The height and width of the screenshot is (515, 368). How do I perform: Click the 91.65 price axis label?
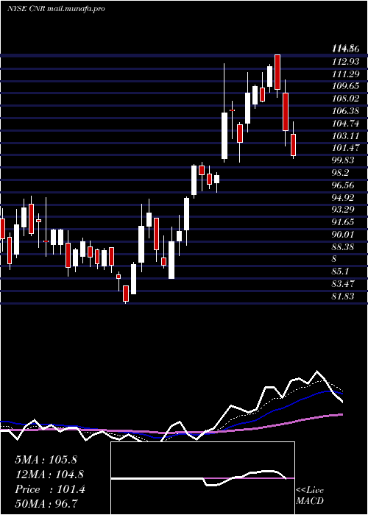(344, 222)
